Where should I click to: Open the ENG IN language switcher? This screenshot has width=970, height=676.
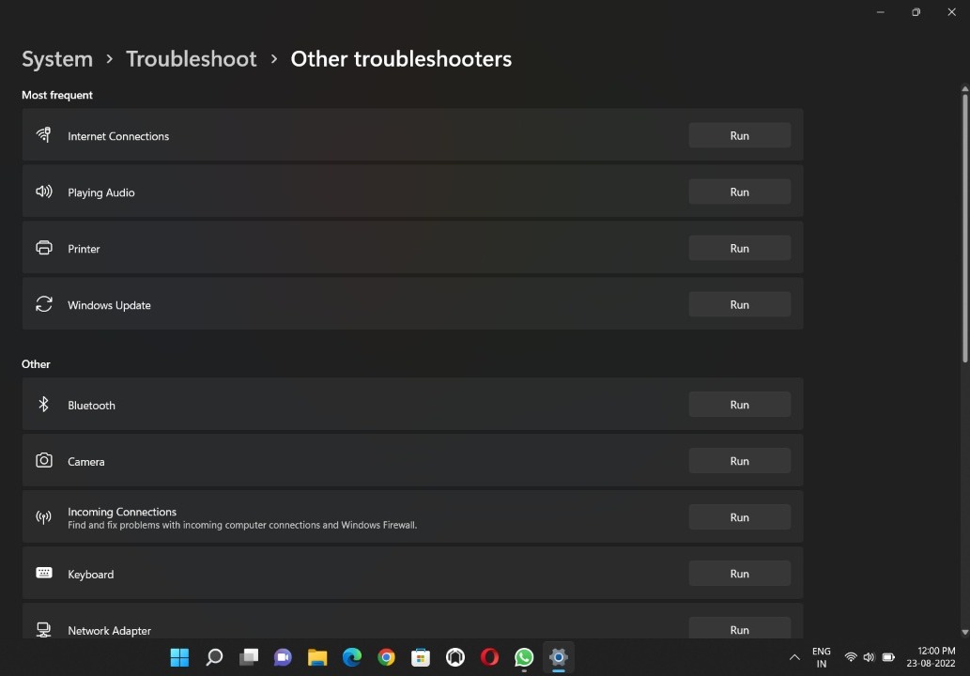[x=822, y=657]
